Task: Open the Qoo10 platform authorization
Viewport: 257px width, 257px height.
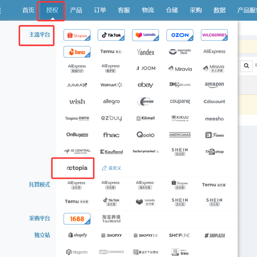Action: pos(146,135)
